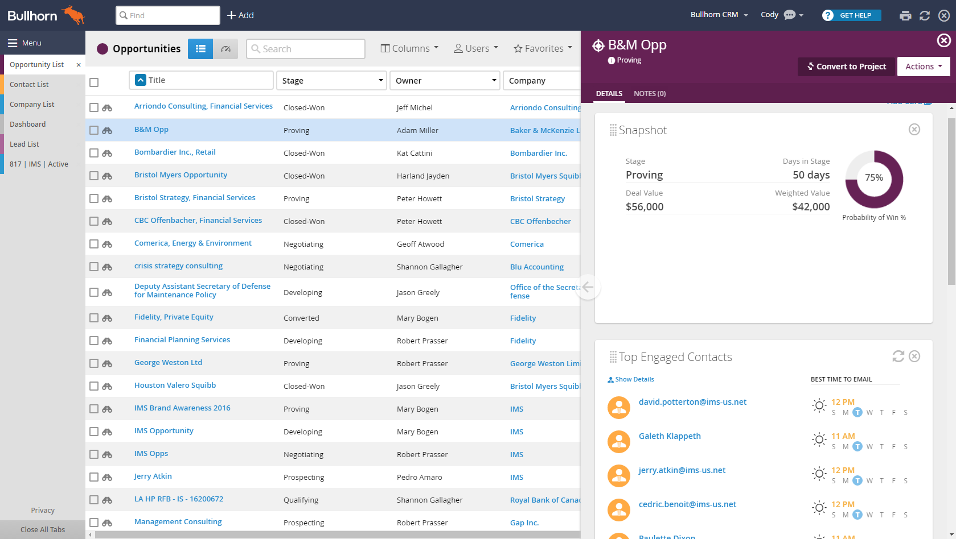Tick the checkbox for B&M Opp row
956x539 pixels.
click(x=94, y=130)
